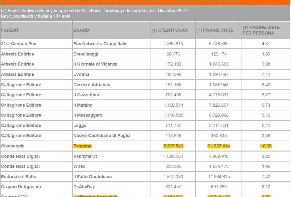Click Bresciaoggi unique users 68.176
The image size is (291, 197).
pos(173,54)
